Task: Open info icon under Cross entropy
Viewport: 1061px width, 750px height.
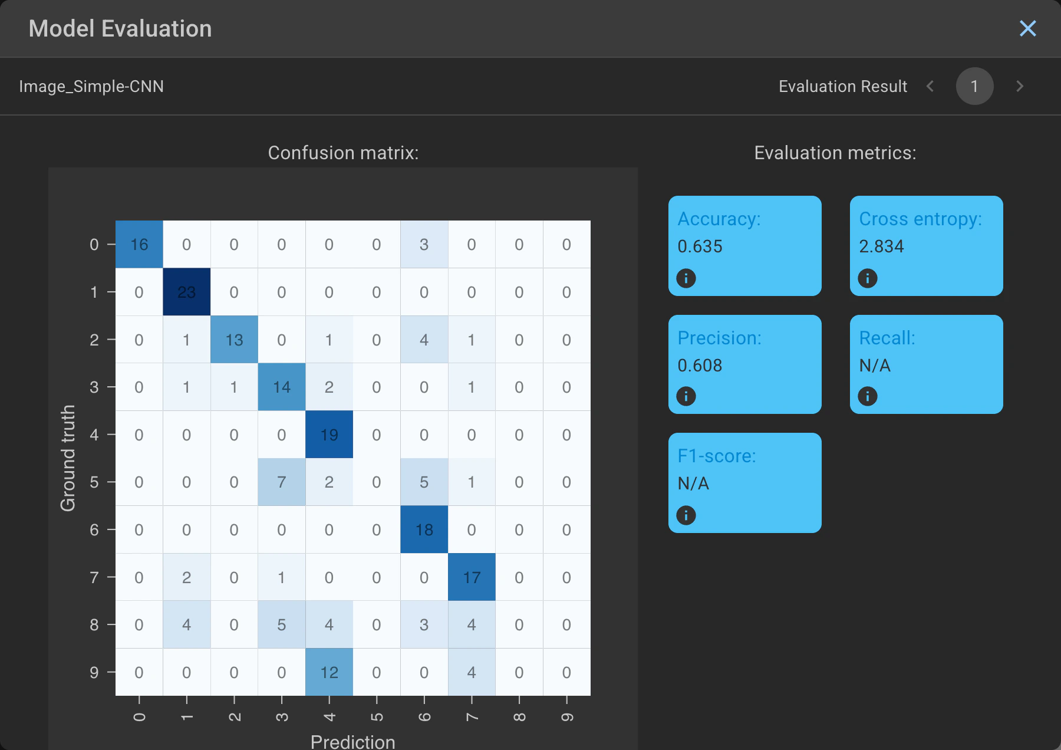Action: [867, 278]
